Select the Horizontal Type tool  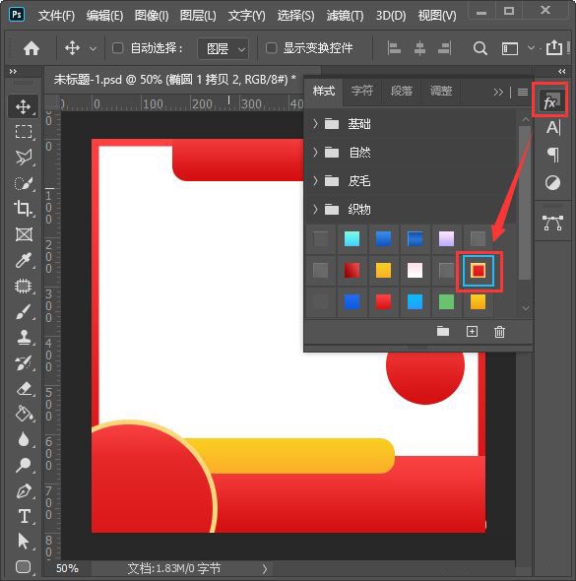(24, 516)
